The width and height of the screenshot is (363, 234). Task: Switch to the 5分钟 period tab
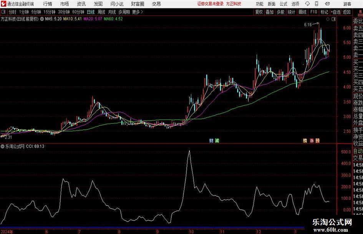click(36, 12)
